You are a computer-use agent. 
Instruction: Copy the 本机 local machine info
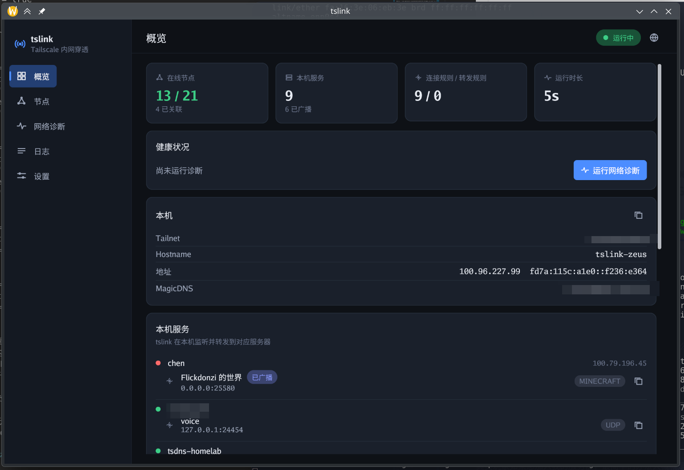tap(638, 215)
